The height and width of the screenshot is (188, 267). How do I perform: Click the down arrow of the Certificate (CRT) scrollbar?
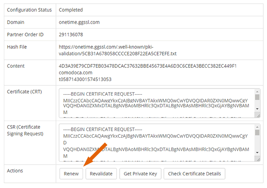pyautogui.click(x=257, y=109)
